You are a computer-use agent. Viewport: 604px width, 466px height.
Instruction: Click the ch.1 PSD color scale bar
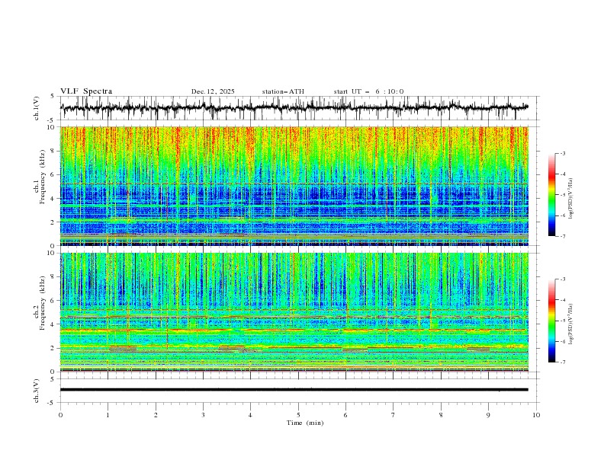(x=551, y=195)
